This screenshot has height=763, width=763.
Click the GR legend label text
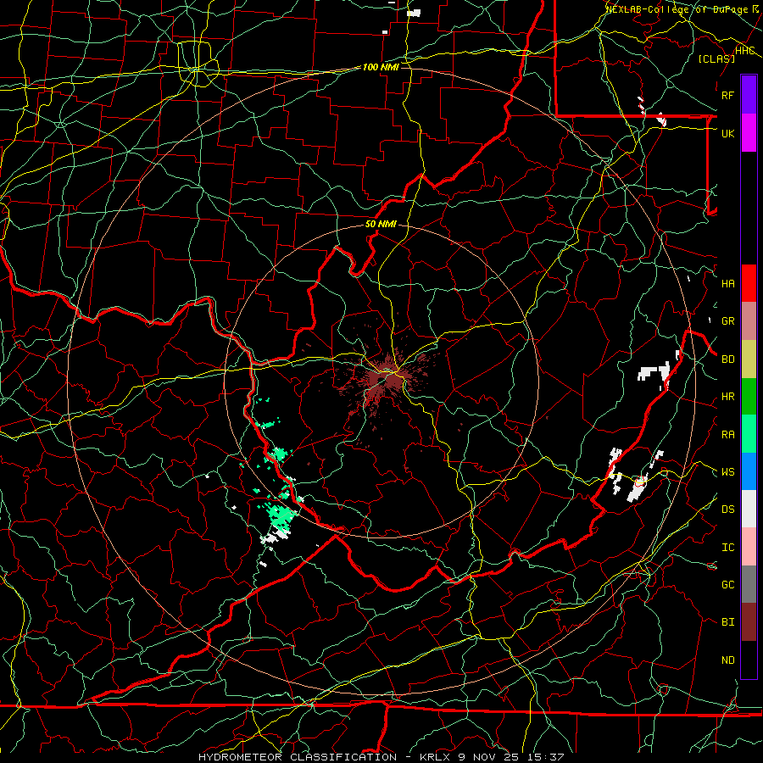(728, 320)
